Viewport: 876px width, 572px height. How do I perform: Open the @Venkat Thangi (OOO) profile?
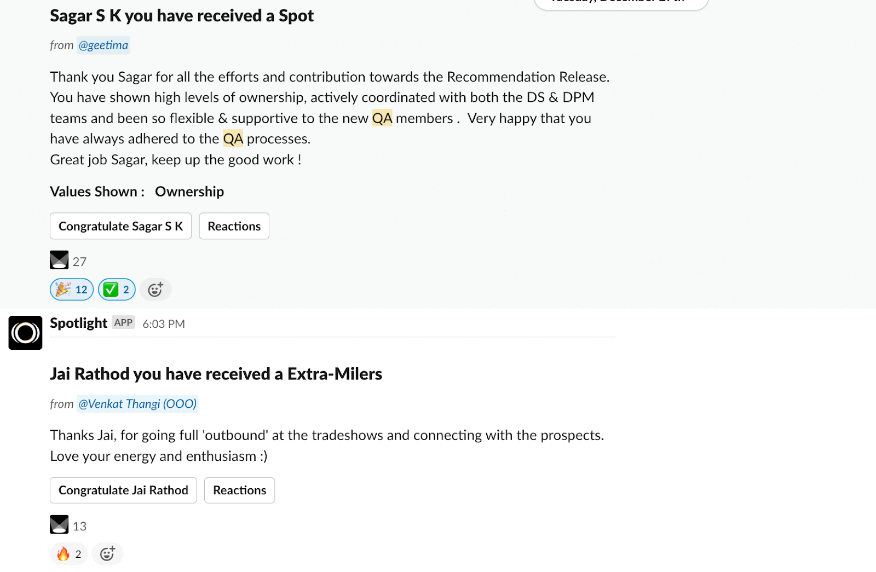[x=137, y=403]
